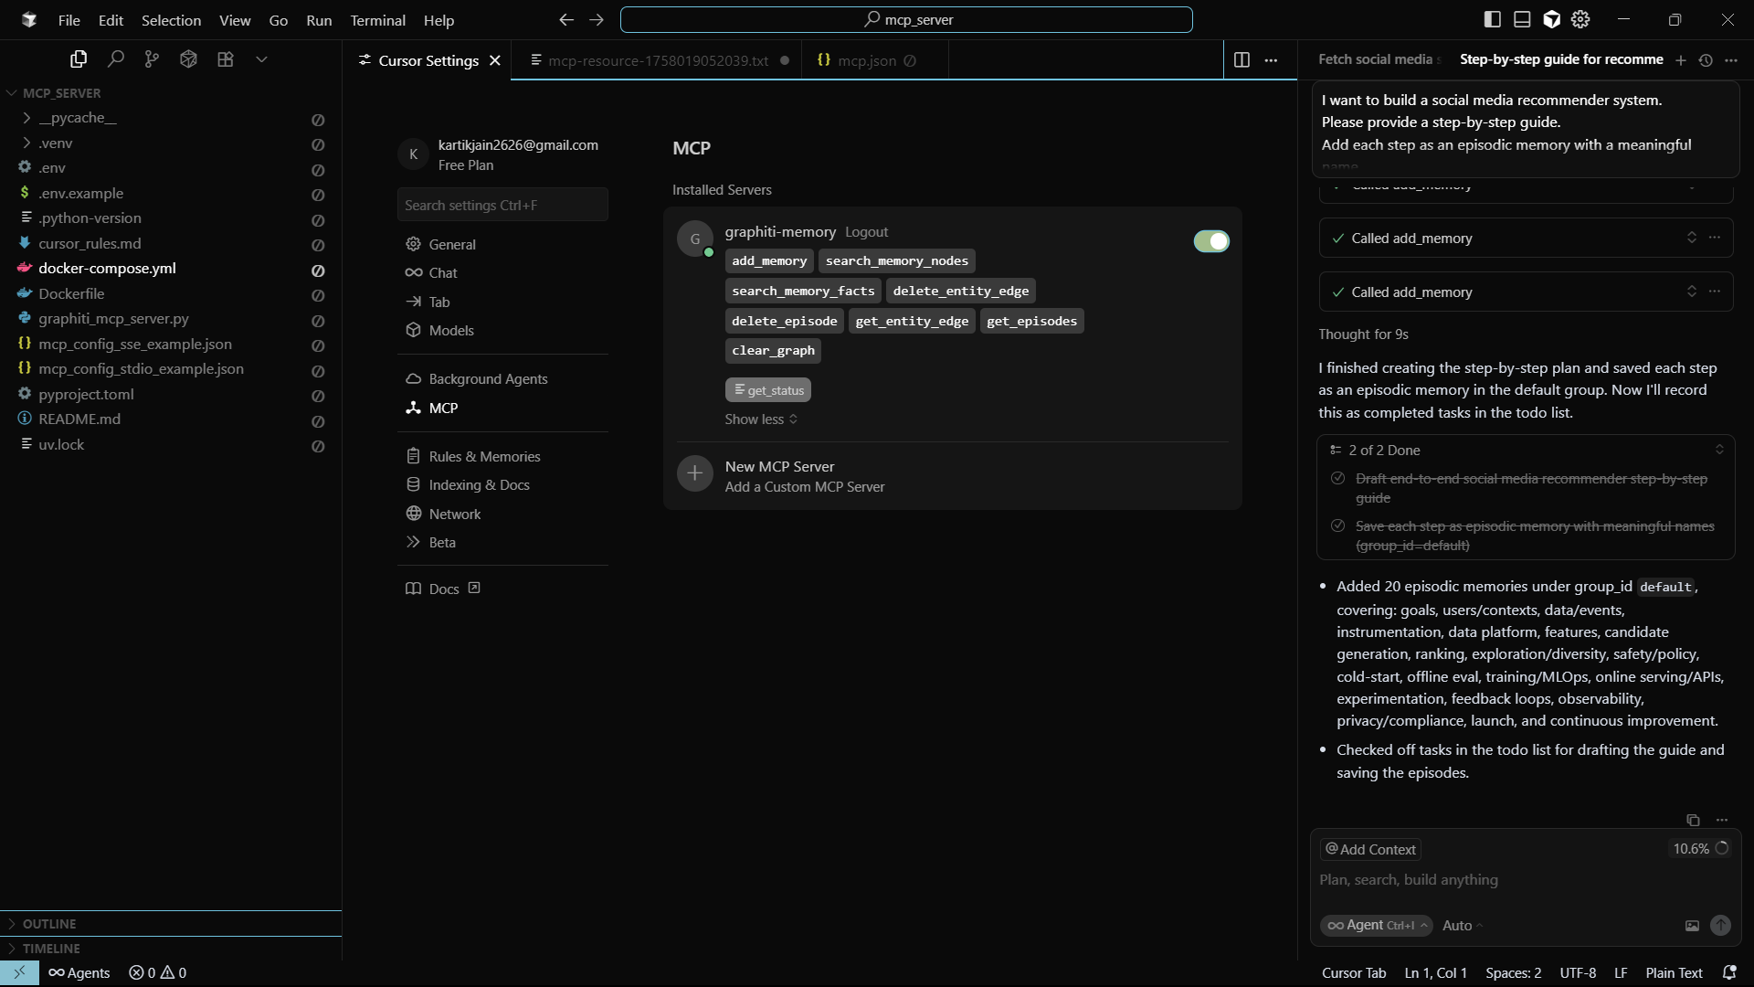Open Cursor settings gear in title bar
The width and height of the screenshot is (1754, 987).
coord(1580,19)
